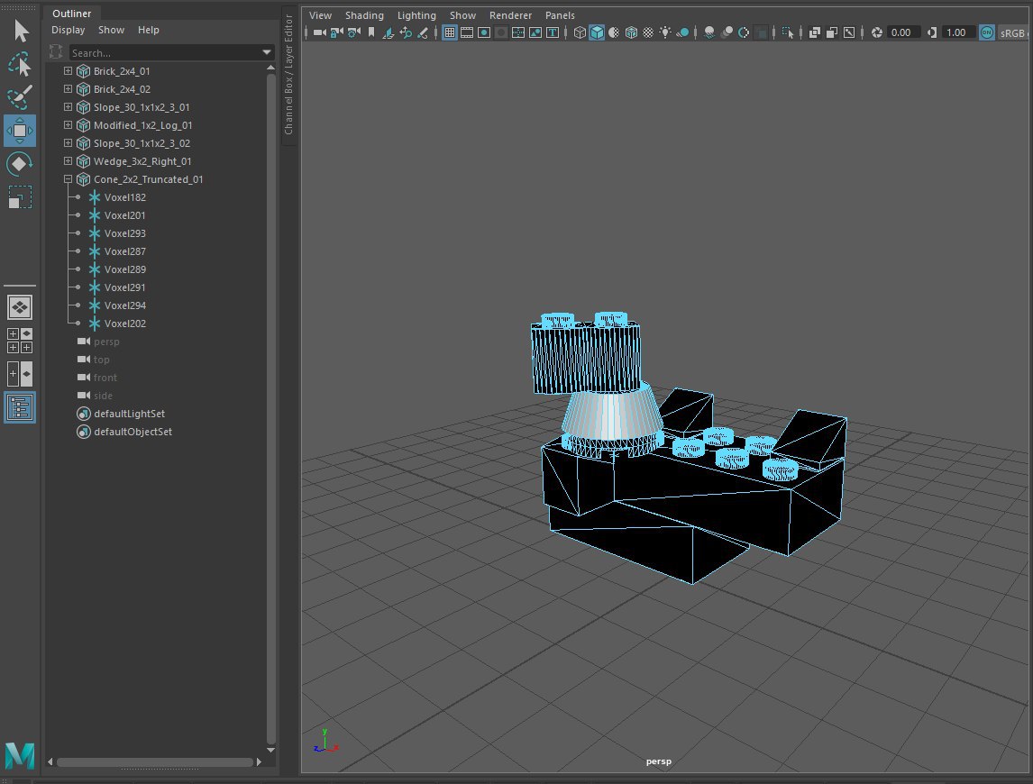
Task: Toggle Motion Blur icon
Action: [x=727, y=32]
